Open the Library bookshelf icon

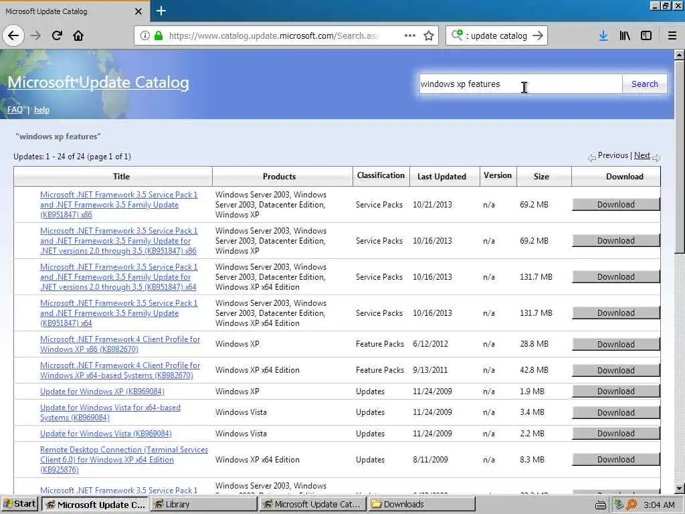point(625,36)
